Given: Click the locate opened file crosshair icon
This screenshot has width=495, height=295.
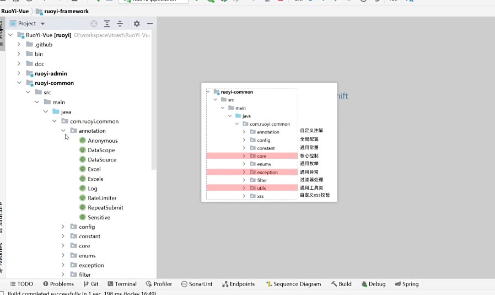Looking at the screenshot, I should [x=94, y=24].
